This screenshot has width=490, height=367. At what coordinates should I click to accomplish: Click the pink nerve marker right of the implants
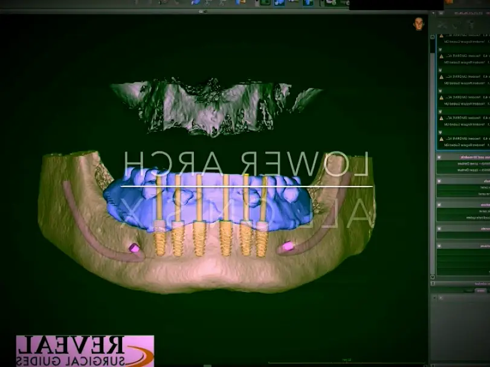[288, 246]
